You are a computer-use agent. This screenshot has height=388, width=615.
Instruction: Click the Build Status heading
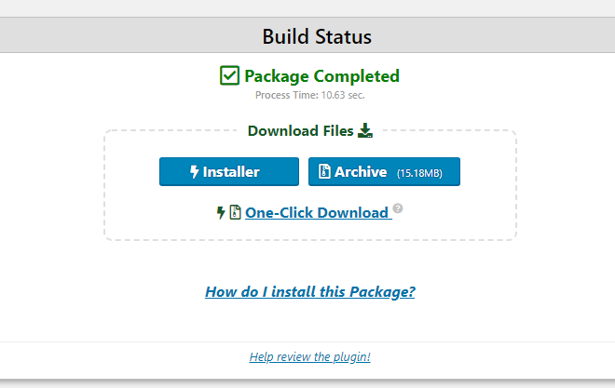[x=317, y=36]
